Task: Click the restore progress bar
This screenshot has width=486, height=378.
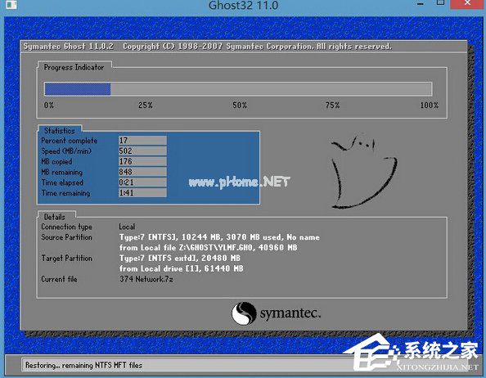Action: pos(238,89)
